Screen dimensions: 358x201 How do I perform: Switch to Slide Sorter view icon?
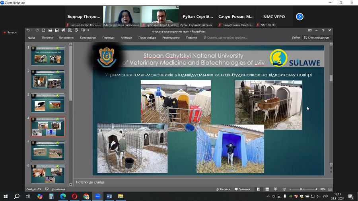pyautogui.click(x=267, y=189)
